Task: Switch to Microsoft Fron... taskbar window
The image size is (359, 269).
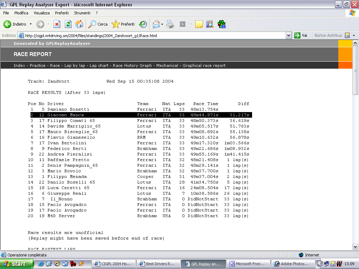Action: (248, 264)
